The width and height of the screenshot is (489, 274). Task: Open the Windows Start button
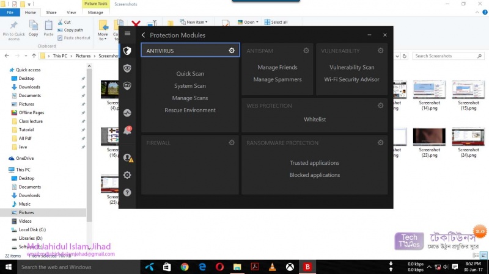click(x=9, y=267)
